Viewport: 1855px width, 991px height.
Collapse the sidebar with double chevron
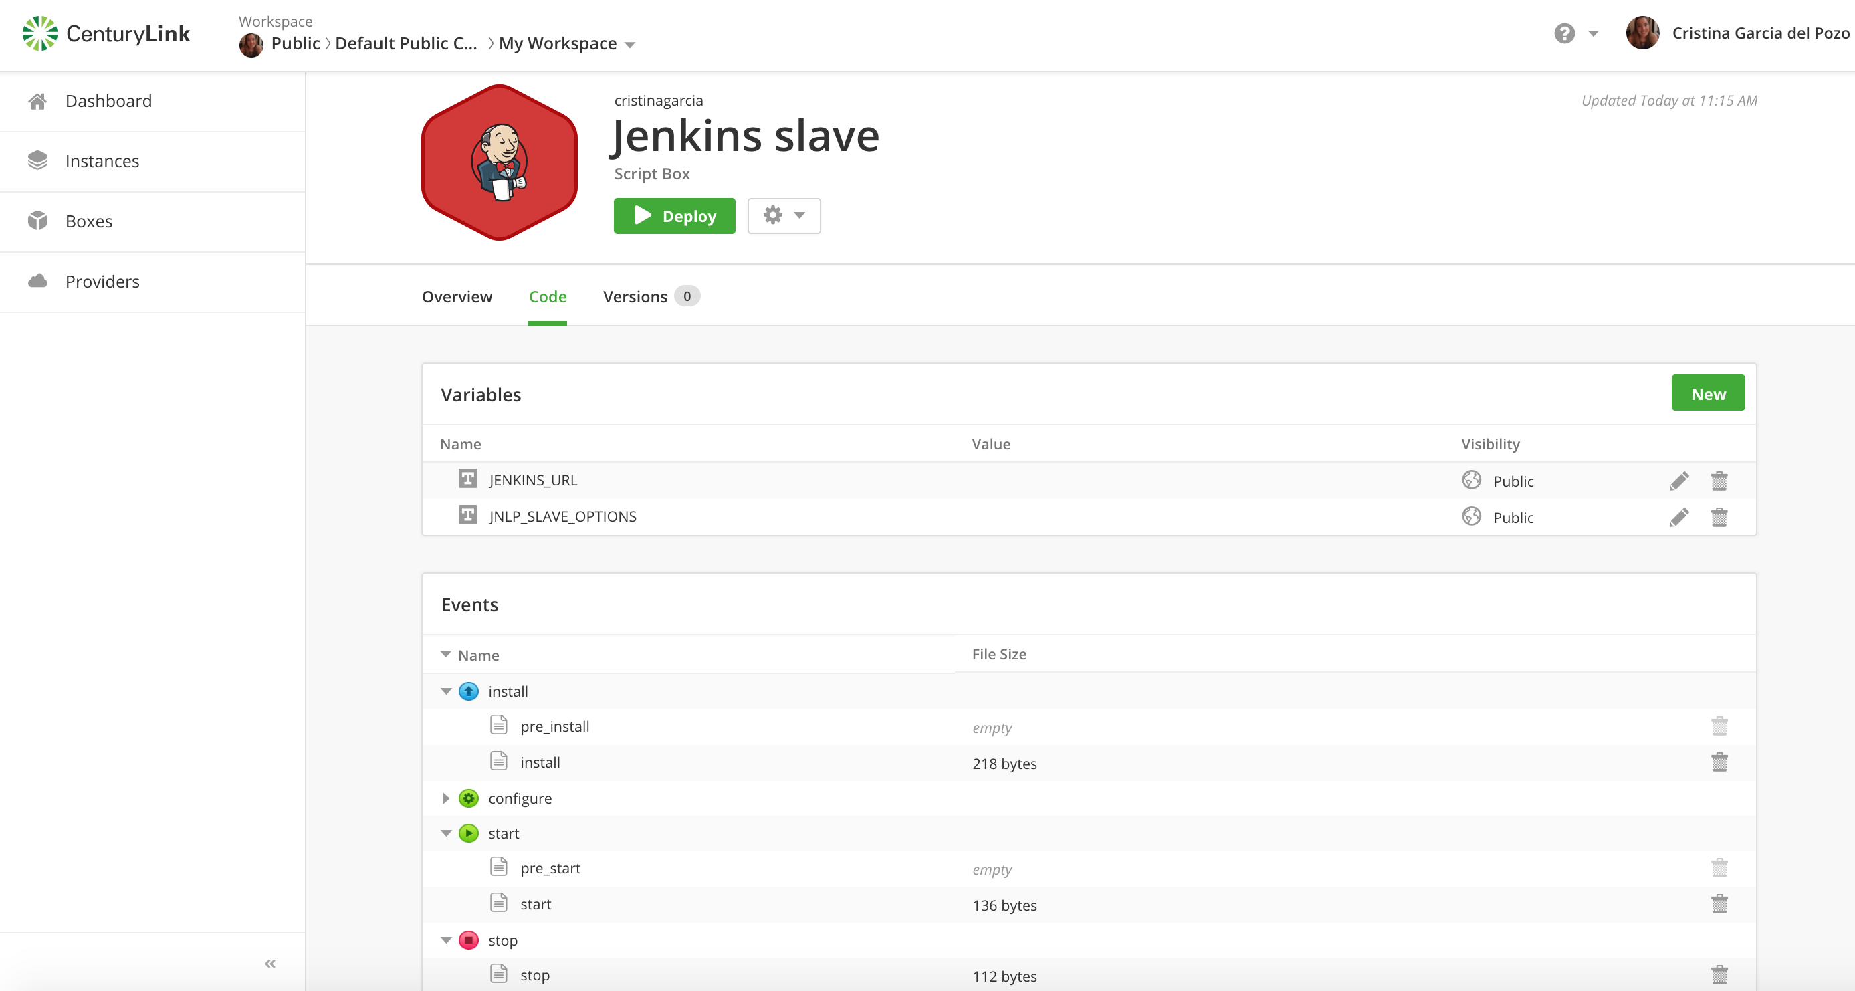coord(270,963)
